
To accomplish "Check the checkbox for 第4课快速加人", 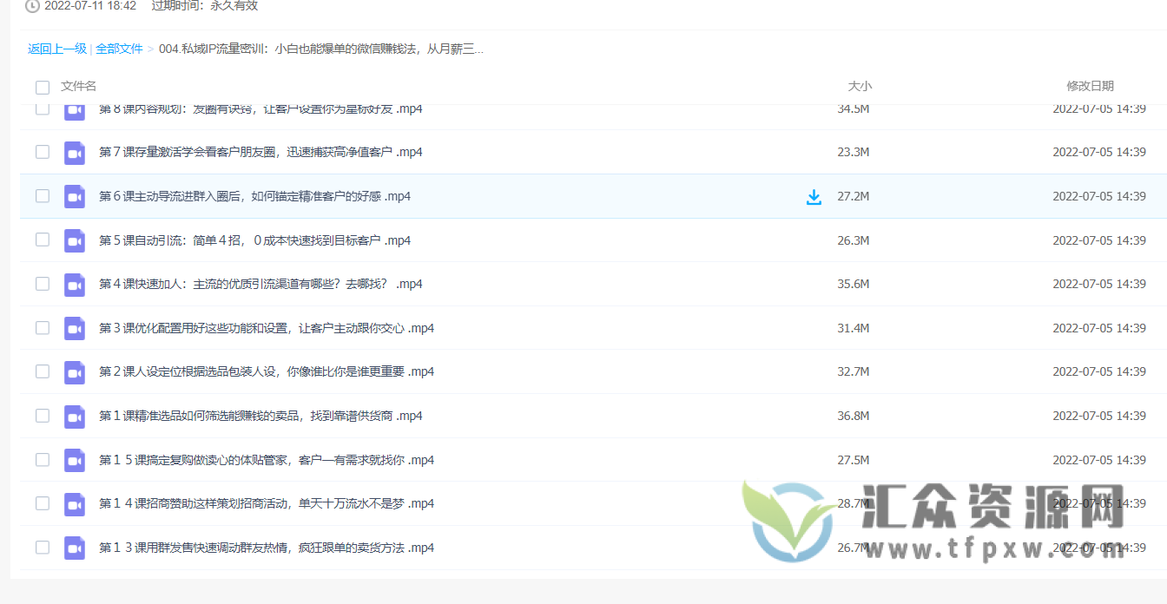I will click(42, 284).
